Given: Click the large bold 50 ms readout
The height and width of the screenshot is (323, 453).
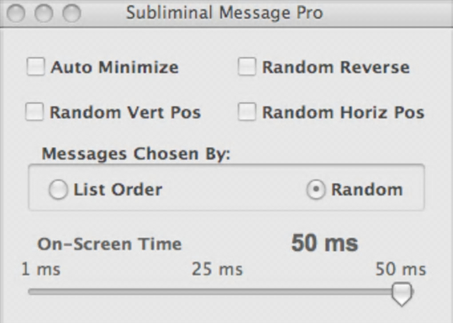Looking at the screenshot, I should (324, 243).
